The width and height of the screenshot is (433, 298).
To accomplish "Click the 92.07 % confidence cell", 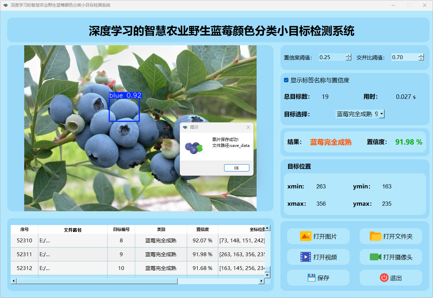I will coord(203,241).
